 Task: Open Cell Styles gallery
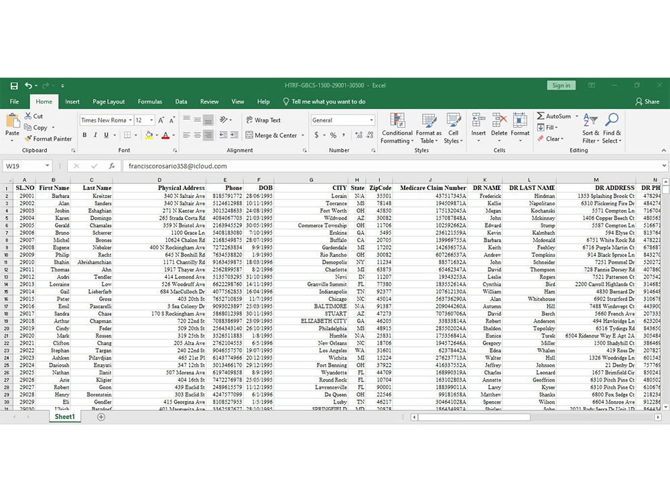point(453,128)
